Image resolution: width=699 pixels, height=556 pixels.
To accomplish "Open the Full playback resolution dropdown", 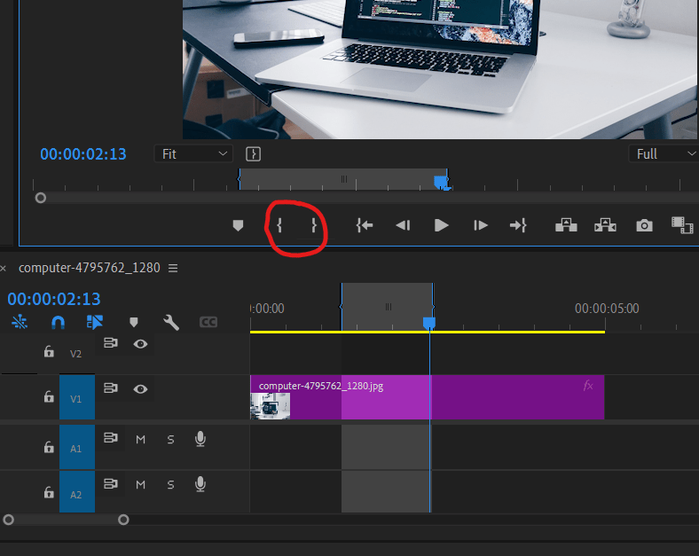I will point(664,154).
